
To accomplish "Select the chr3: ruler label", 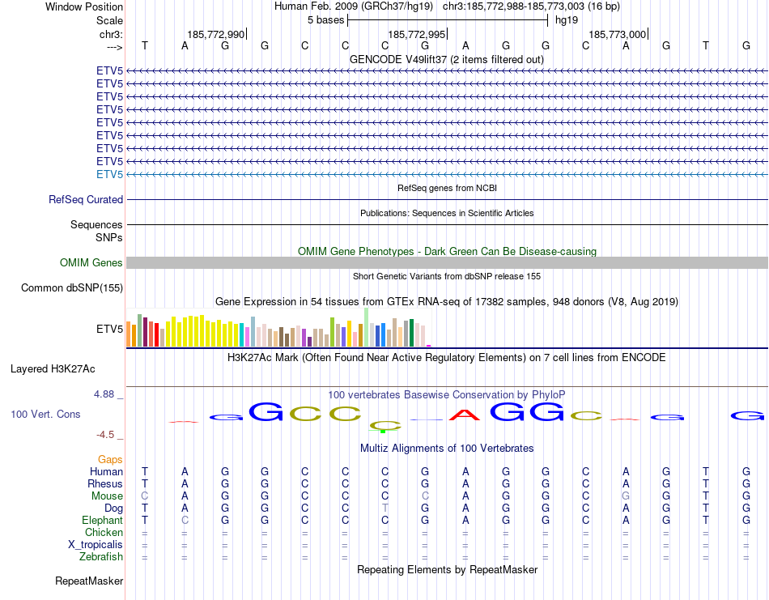I will (x=111, y=34).
